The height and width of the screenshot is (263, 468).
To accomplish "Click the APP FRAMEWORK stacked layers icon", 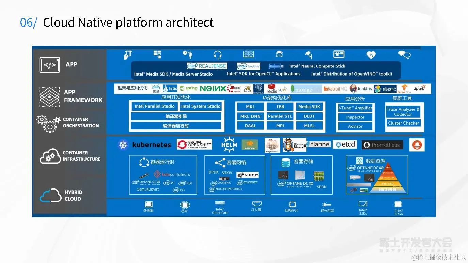I will tap(49, 97).
